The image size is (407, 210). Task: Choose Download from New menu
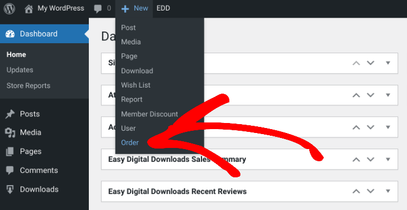pos(137,71)
